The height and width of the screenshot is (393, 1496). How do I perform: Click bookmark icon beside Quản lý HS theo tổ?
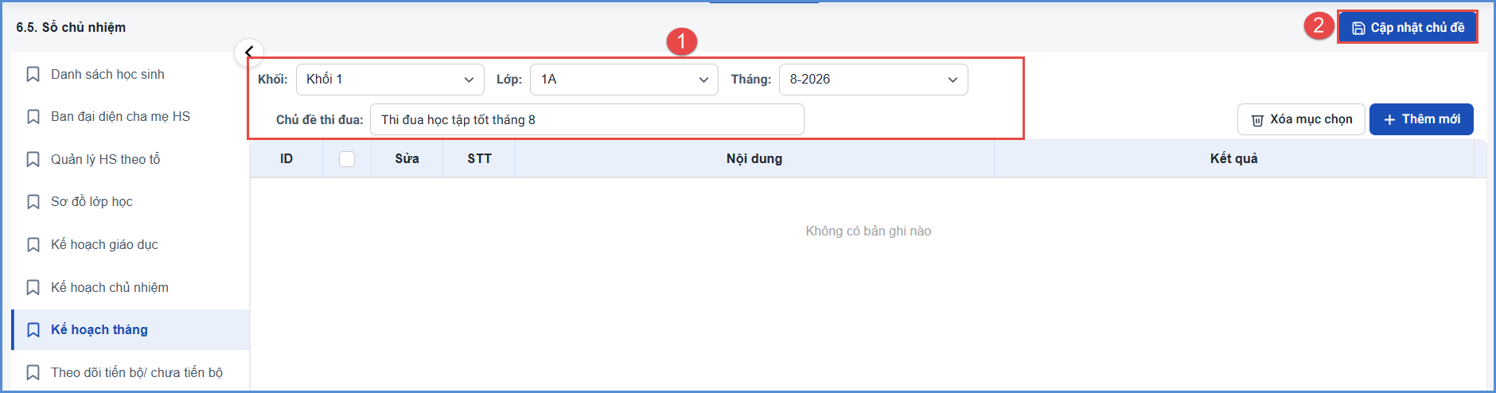33,159
